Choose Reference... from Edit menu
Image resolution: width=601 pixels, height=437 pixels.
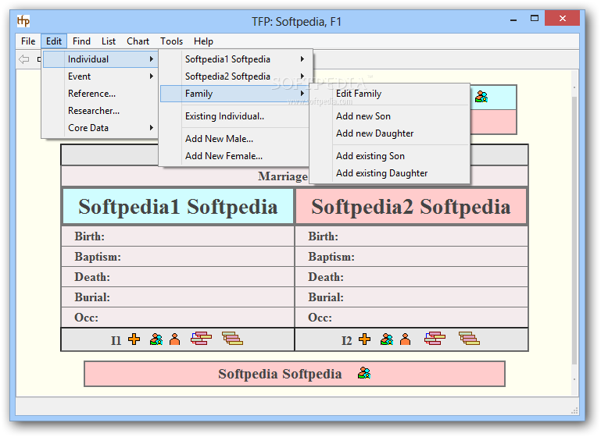(x=100, y=94)
